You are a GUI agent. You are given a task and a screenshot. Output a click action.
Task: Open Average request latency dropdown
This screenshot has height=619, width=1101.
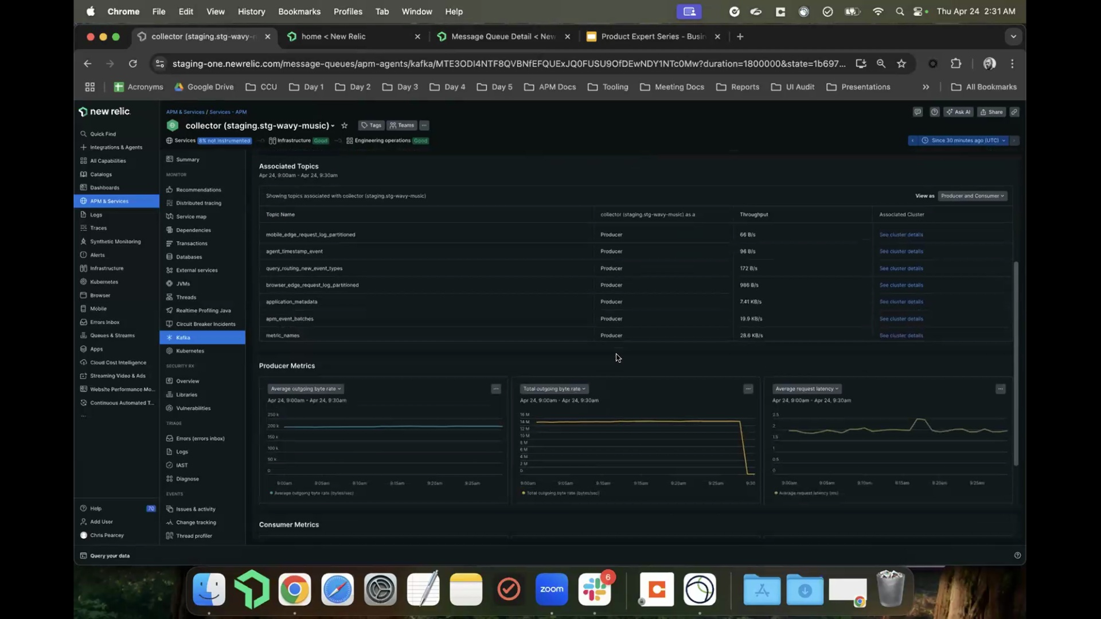806,389
